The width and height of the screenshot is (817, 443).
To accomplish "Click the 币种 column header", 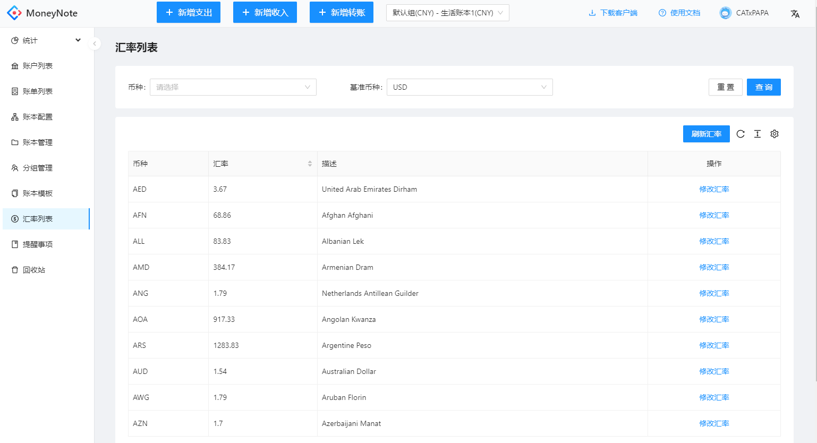I will [168, 164].
